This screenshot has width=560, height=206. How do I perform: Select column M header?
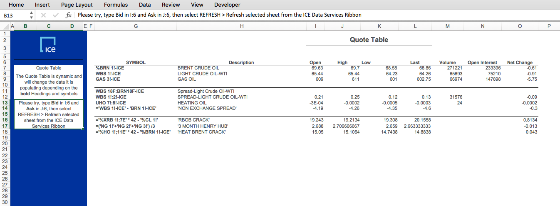pyautogui.click(x=448, y=26)
